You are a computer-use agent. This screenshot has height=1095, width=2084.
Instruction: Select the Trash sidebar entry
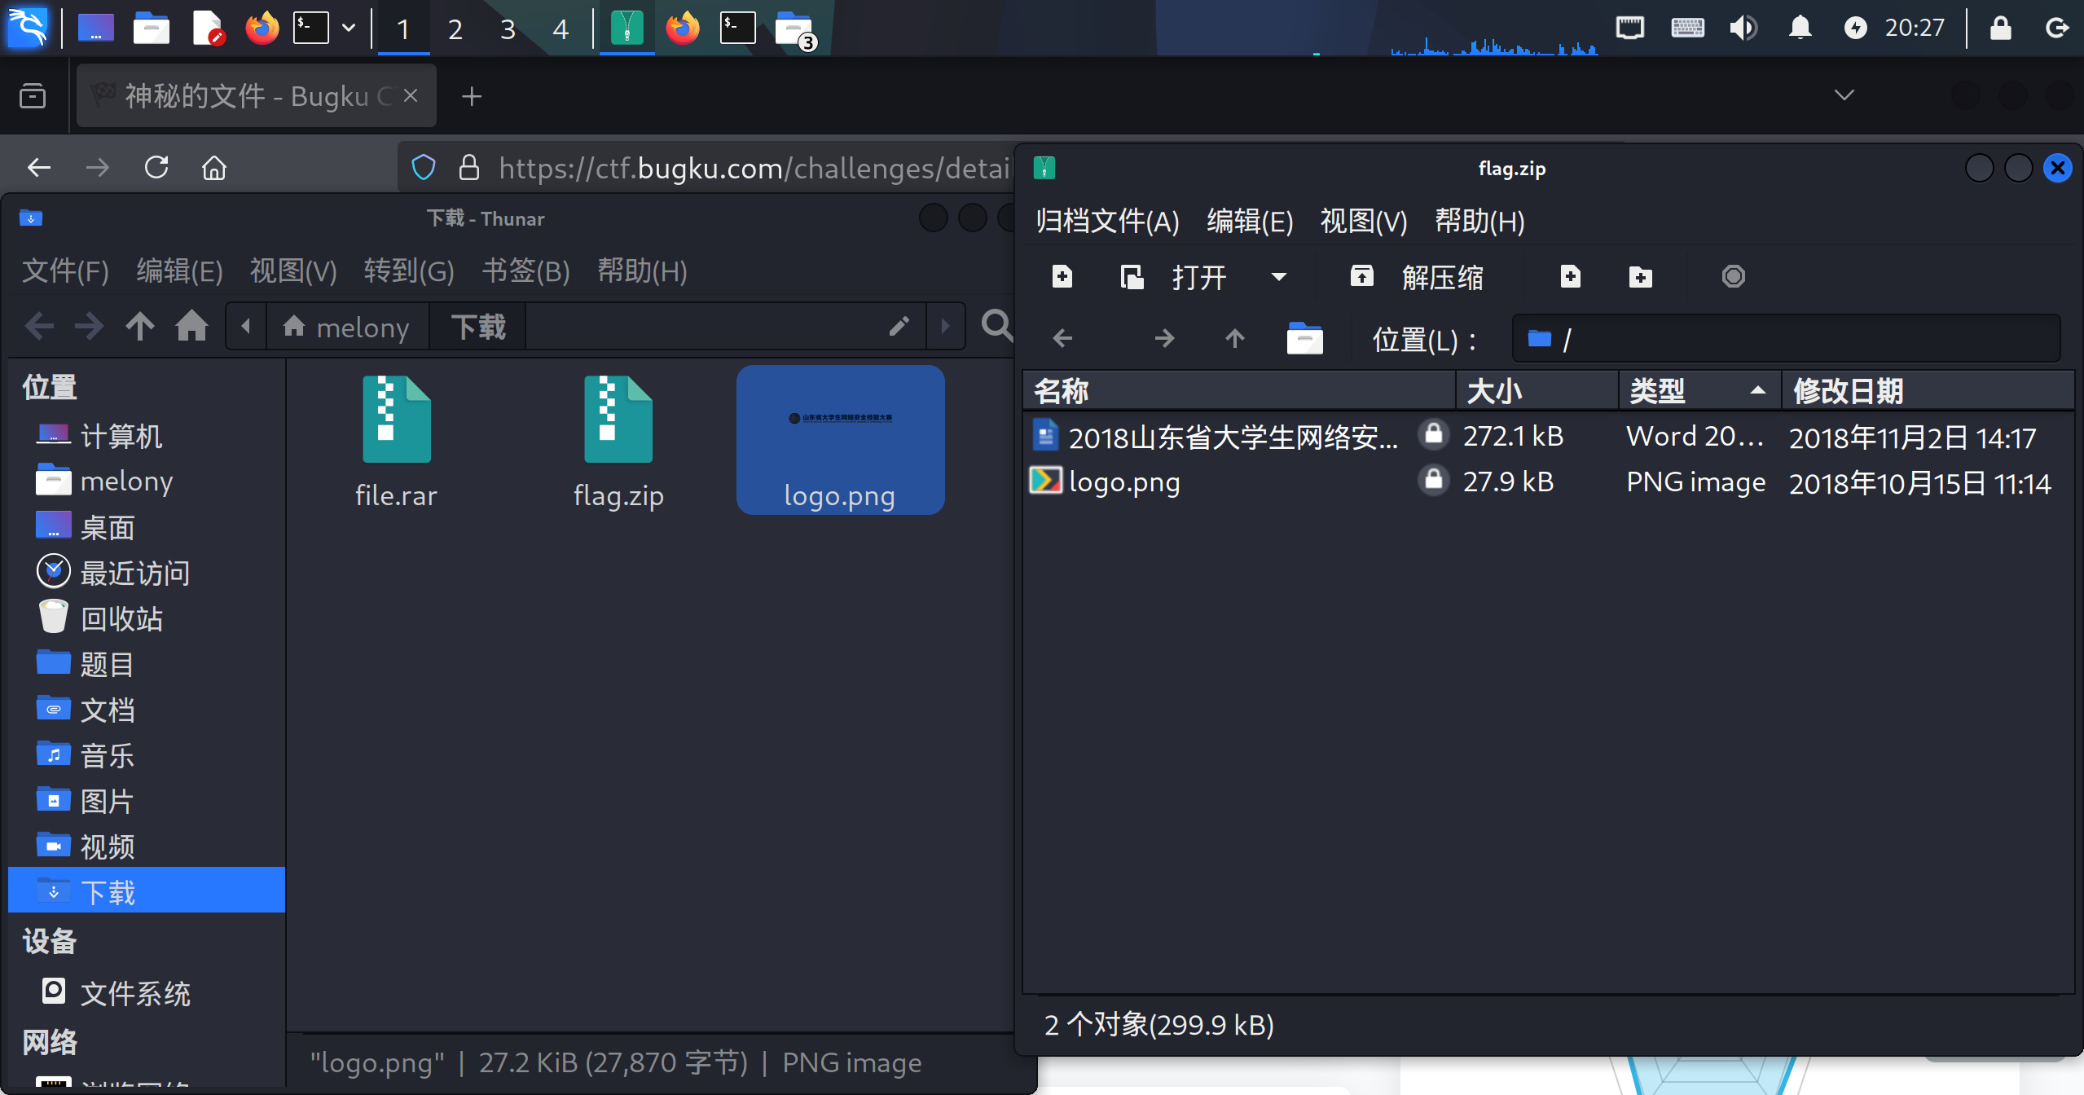click(x=121, y=618)
